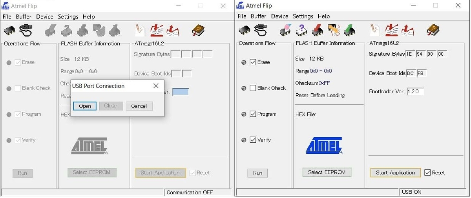Click Blank Check question-mark chip icon, right window
Image resolution: width=471 pixels, height=198 pixels.
click(301, 30)
